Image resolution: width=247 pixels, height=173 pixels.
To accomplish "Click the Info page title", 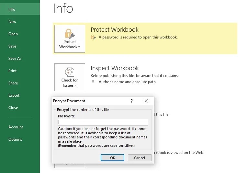I will (63, 8).
